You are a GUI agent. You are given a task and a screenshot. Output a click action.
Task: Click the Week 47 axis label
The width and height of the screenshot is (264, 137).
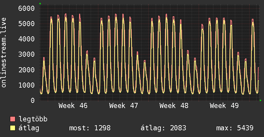point(124,106)
